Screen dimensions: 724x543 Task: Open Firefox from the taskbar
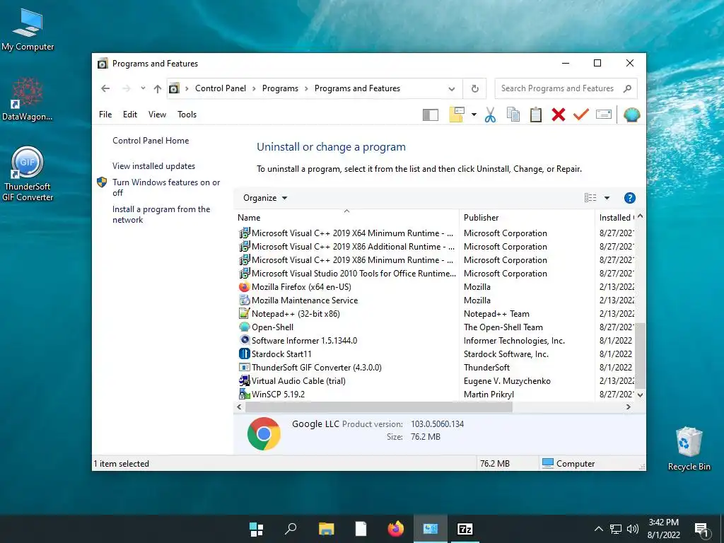coord(395,529)
